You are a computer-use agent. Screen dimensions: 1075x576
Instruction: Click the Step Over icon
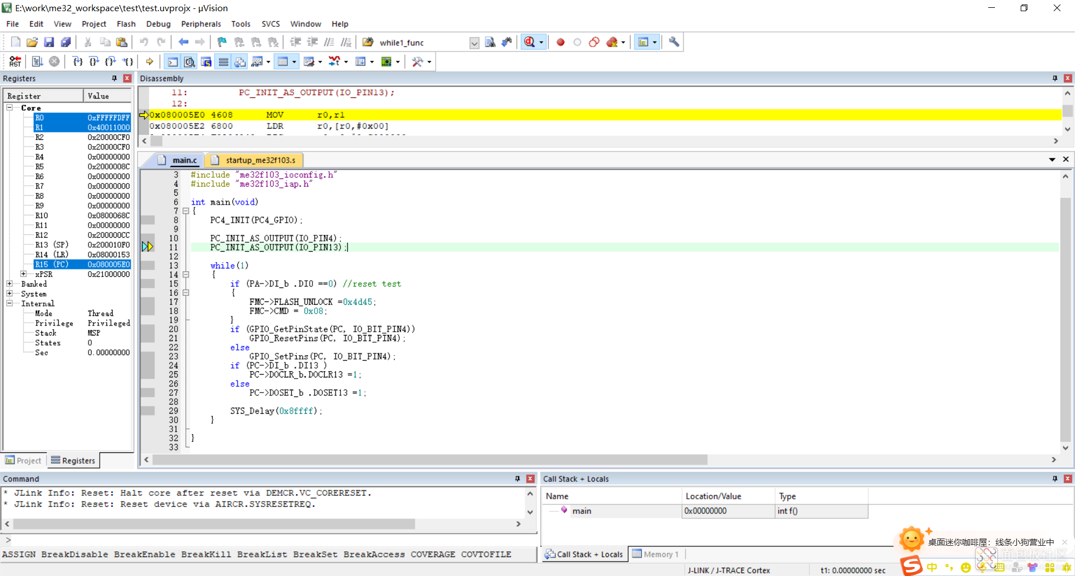94,62
